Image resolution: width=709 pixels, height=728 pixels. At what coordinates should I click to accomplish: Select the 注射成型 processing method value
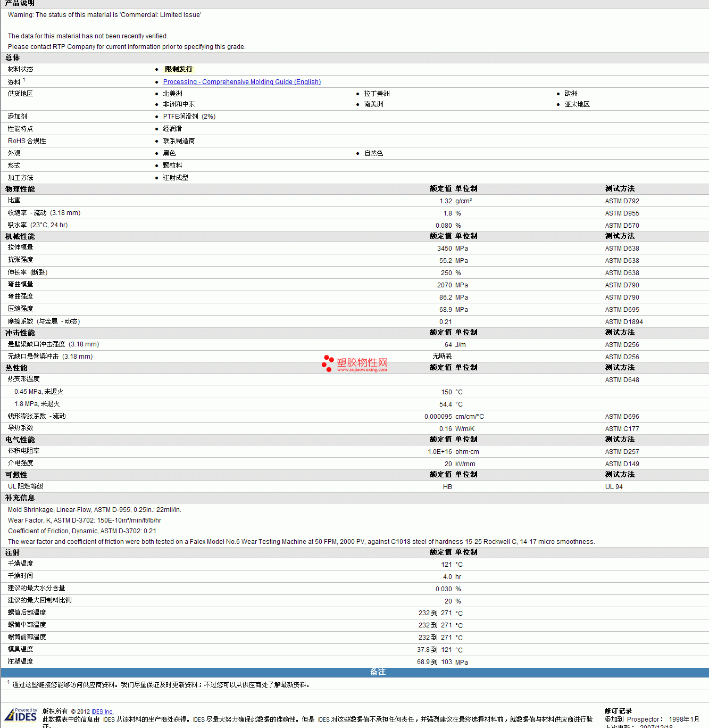coord(176,178)
